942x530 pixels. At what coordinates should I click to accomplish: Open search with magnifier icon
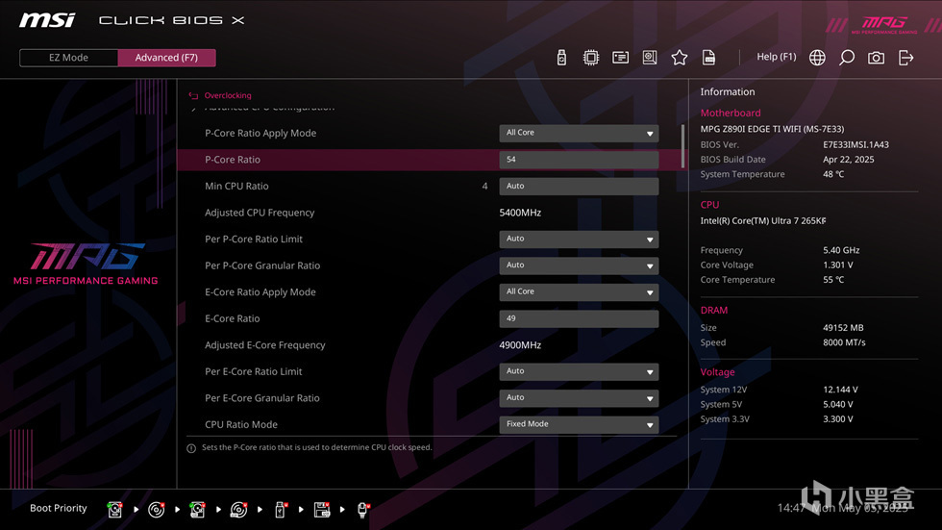tap(847, 57)
